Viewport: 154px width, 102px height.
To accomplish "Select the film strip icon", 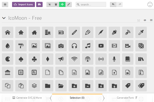I will 114,46.
